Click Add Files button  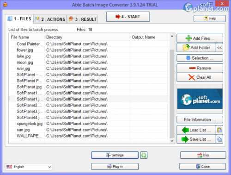point(200,38)
